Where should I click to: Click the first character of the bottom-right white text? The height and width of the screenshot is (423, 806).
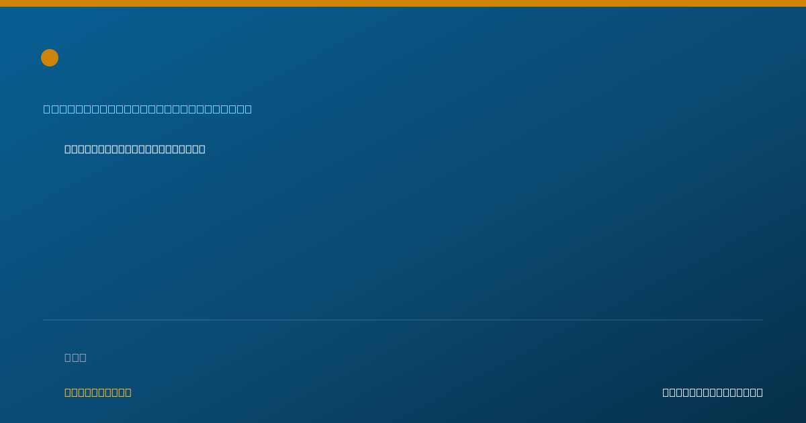[x=666, y=392]
